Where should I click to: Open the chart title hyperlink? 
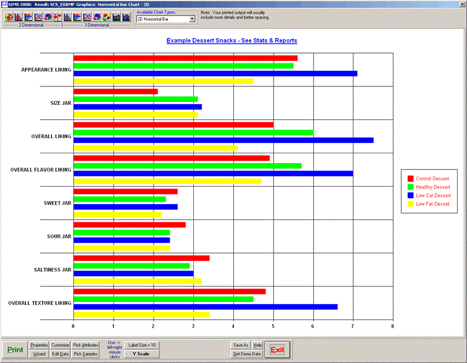[231, 40]
